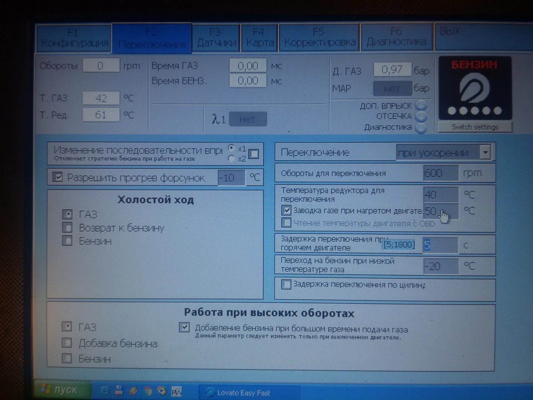Expand the Переключение mode dropdown arrow
Image resolution: width=533 pixels, height=400 pixels.
point(485,152)
